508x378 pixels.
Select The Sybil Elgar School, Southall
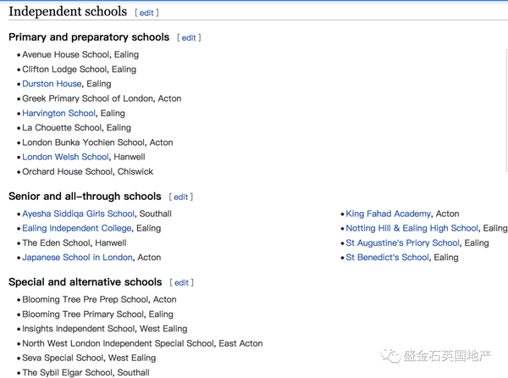pos(86,373)
